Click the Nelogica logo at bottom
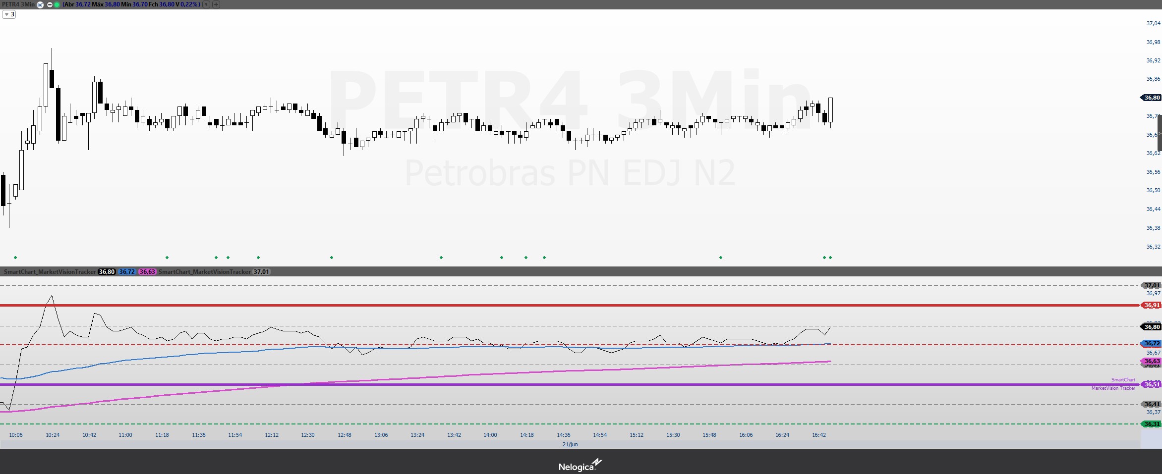This screenshot has width=1162, height=474. (x=580, y=465)
